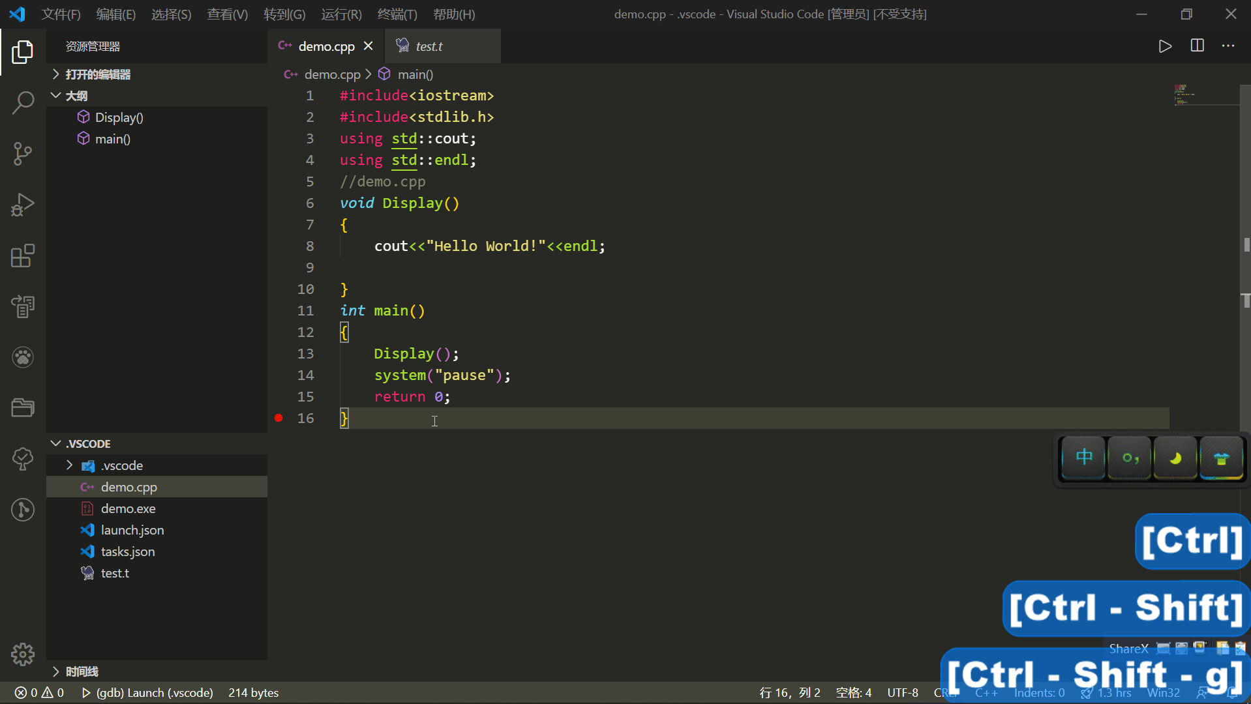1251x704 pixels.
Task: Collapse the 大纲 outline section
Action: tap(157, 96)
